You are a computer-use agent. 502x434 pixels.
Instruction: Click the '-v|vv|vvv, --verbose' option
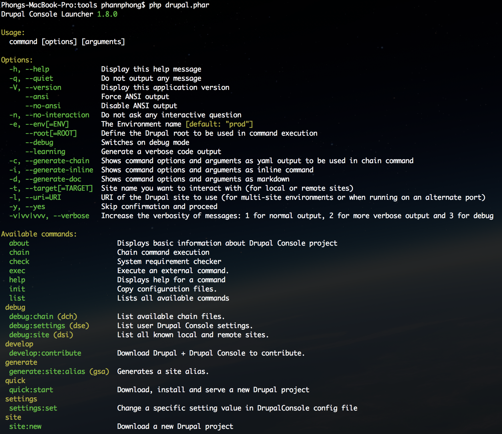pyautogui.click(x=49, y=216)
